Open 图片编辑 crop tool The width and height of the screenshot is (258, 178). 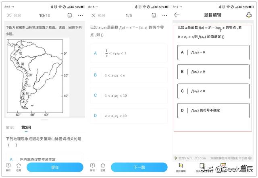pos(181,167)
